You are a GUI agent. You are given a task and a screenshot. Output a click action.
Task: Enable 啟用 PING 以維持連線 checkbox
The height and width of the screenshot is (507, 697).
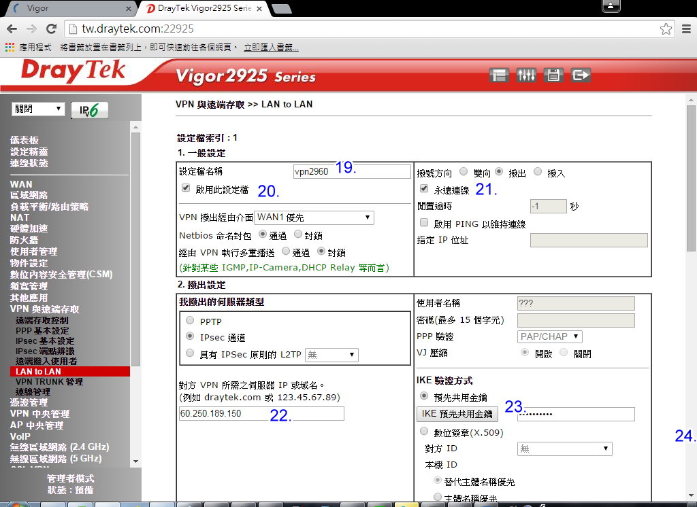tap(424, 223)
